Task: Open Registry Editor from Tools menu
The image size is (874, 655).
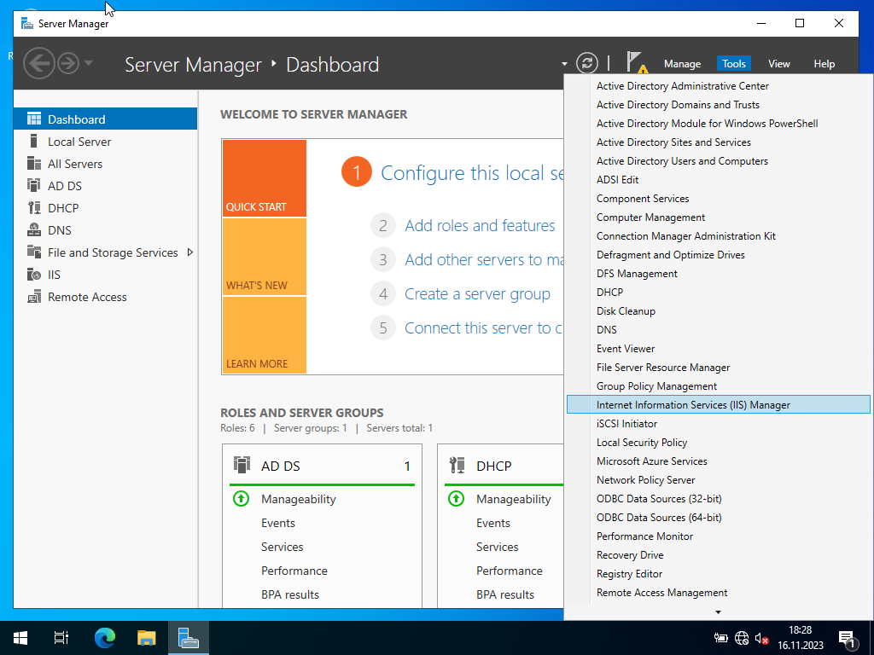Action: point(718,574)
